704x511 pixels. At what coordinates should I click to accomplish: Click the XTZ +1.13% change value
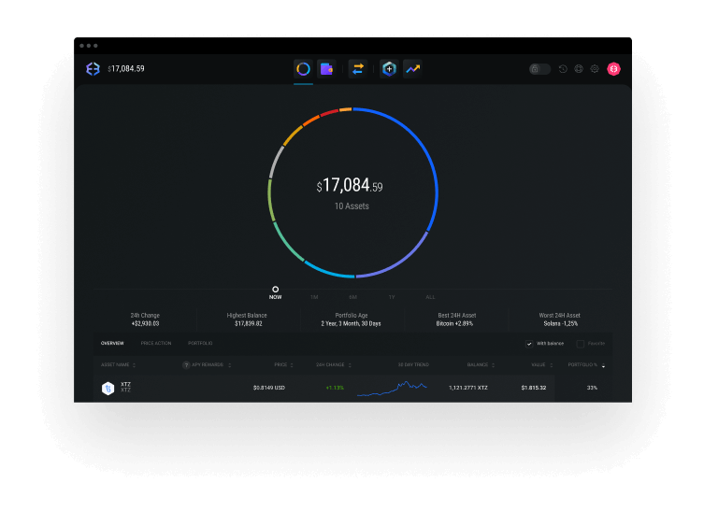(x=335, y=388)
